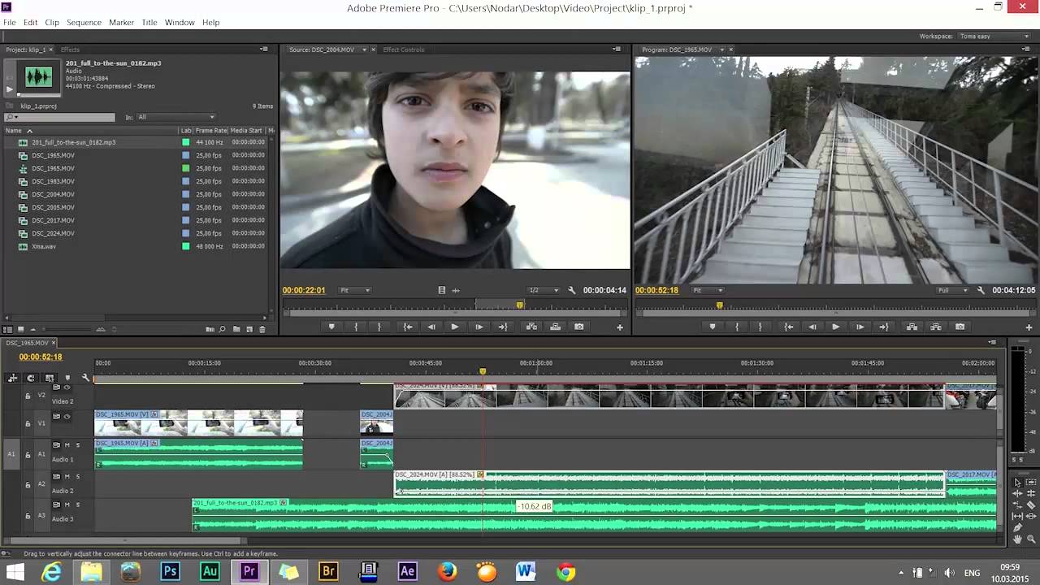
Task: Select DSC_1983.MOV in the project list
Action: click(x=54, y=181)
